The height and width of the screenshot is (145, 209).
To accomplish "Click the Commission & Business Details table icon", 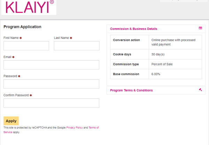I will (x=200, y=28).
